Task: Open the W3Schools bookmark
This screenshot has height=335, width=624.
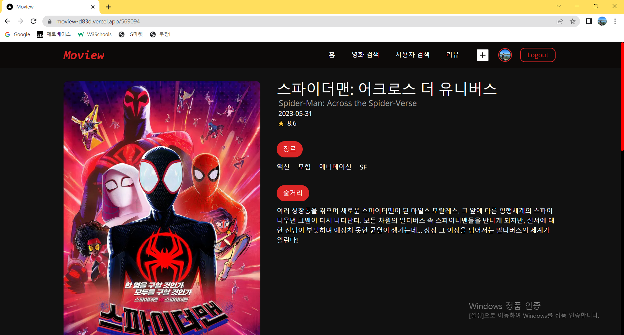Action: pyautogui.click(x=94, y=34)
